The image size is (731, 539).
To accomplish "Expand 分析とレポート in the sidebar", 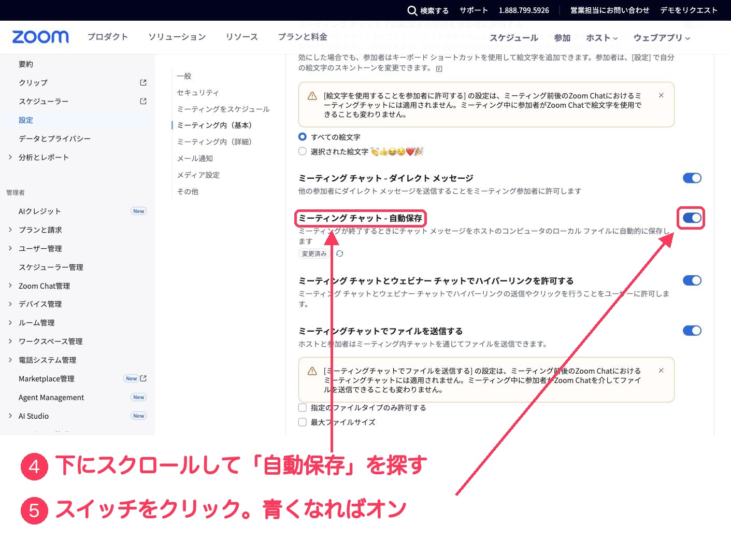I will pyautogui.click(x=10, y=157).
